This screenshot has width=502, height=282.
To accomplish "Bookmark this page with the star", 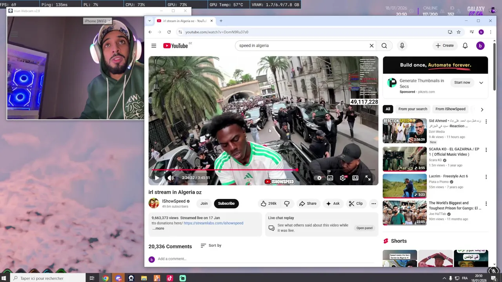I will (458, 32).
